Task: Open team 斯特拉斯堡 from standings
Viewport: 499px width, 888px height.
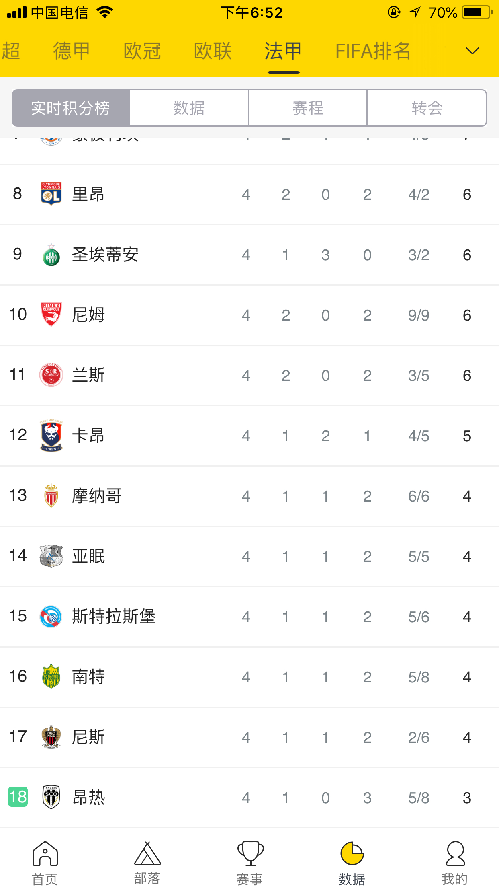Action: coord(113,617)
